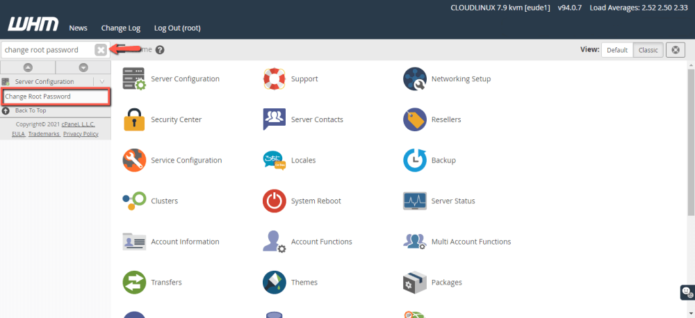Open the Resellers tag icon
Viewport: 695px width, 318px height.
(x=414, y=119)
